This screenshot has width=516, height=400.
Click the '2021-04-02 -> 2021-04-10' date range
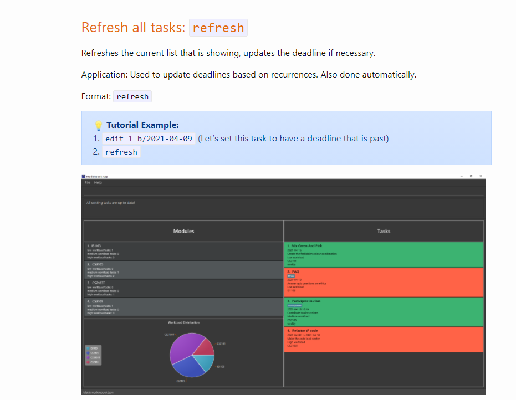[303, 335]
